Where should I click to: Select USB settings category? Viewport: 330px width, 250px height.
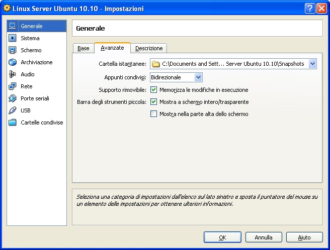coord(37,110)
